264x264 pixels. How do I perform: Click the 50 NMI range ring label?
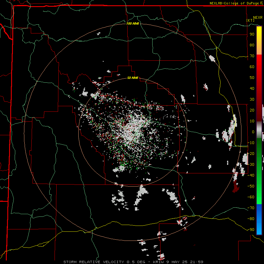coord(133,78)
